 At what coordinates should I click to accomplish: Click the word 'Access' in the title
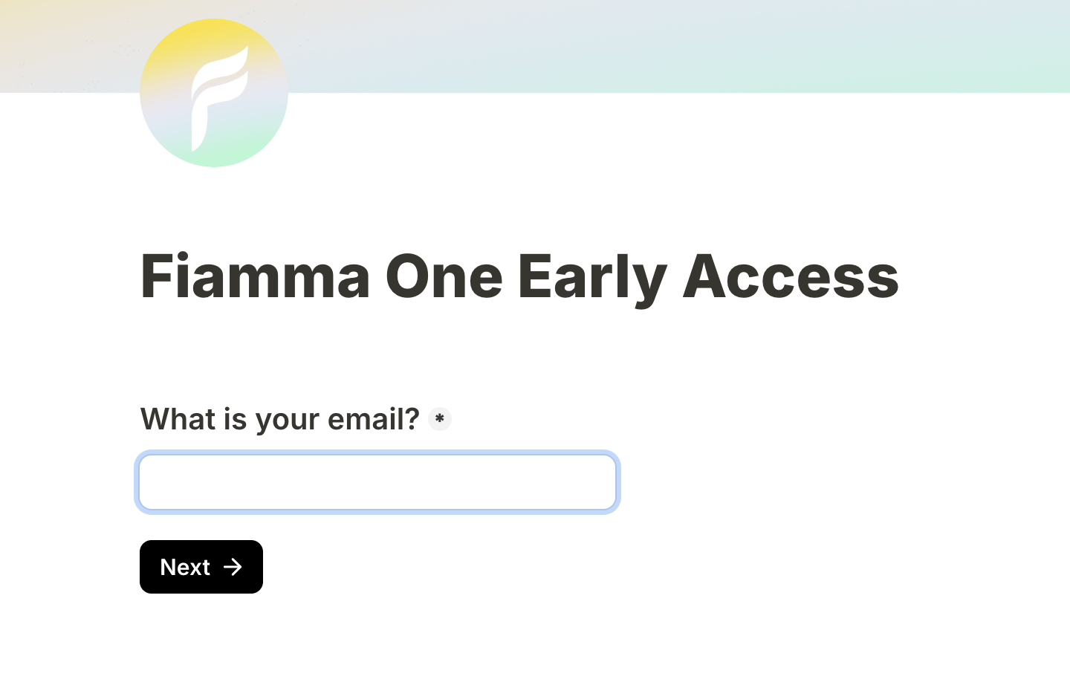791,276
